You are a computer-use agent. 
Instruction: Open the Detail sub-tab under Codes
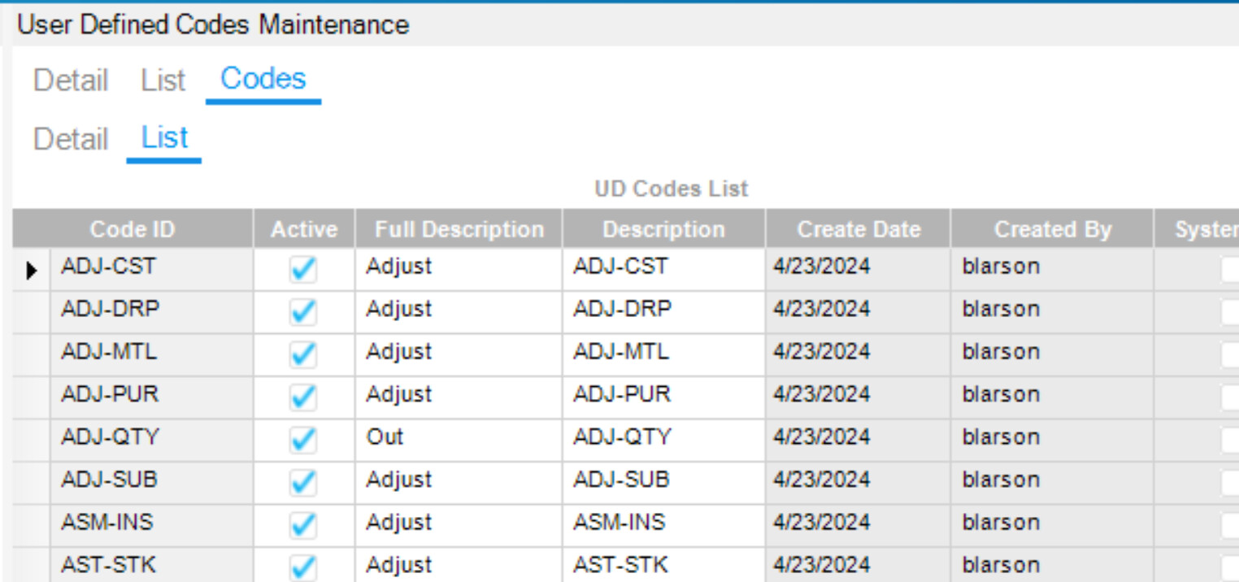pyautogui.click(x=71, y=139)
